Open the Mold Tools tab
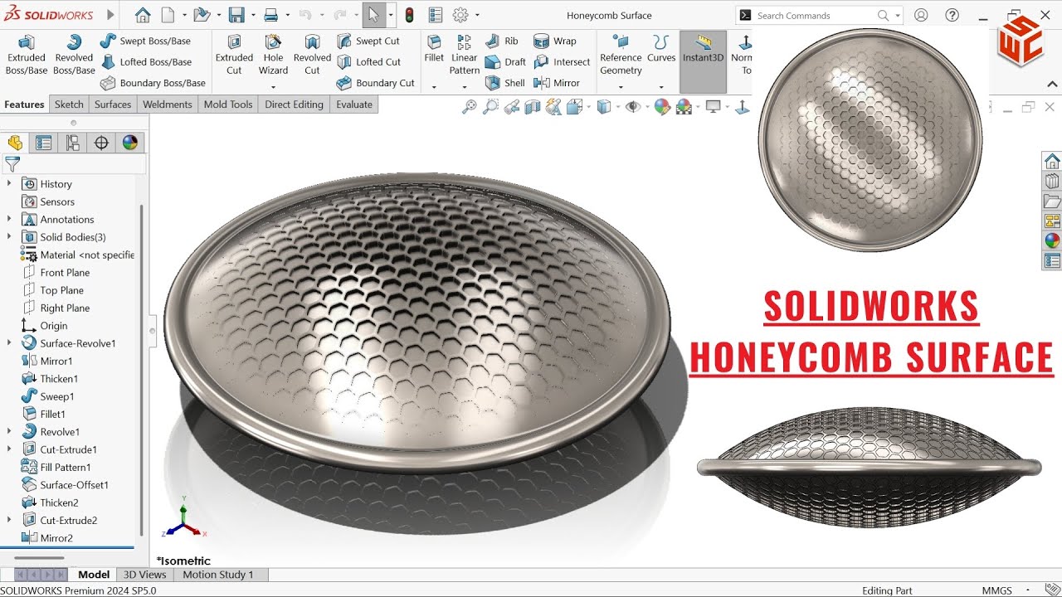The height and width of the screenshot is (597, 1062). [228, 104]
